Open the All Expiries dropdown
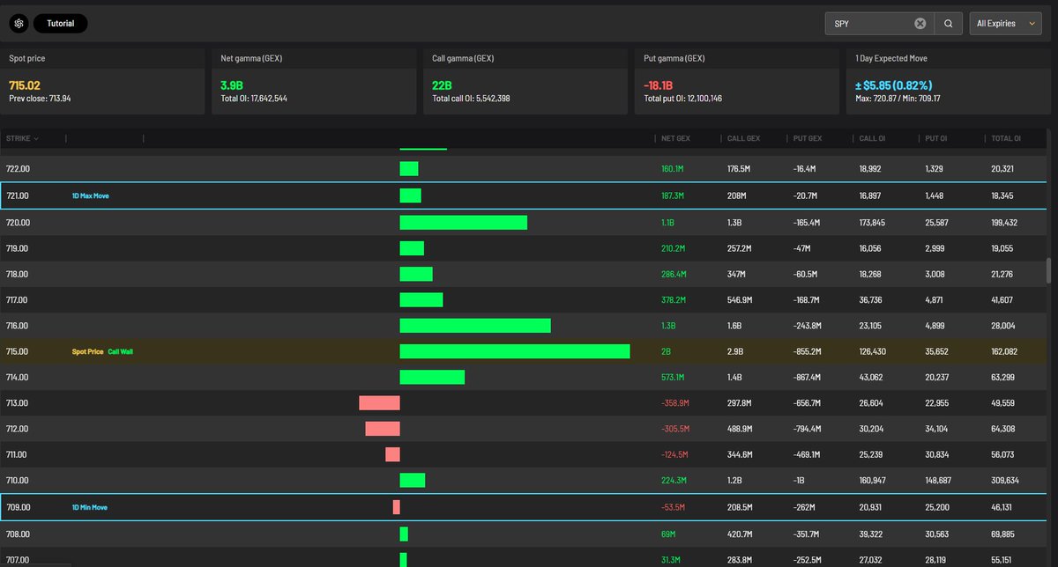1058x567 pixels. tap(1005, 24)
